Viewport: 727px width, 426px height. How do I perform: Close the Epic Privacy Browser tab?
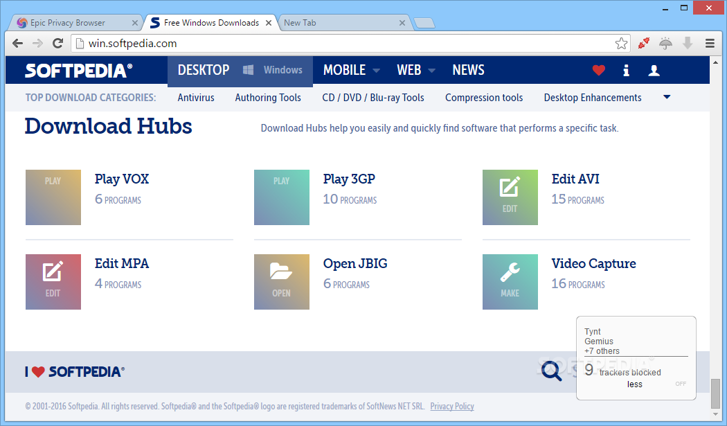[134, 23]
